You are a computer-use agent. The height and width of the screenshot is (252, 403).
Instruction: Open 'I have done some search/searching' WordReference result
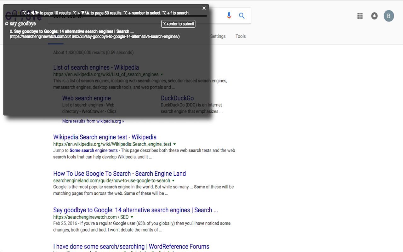131,247
